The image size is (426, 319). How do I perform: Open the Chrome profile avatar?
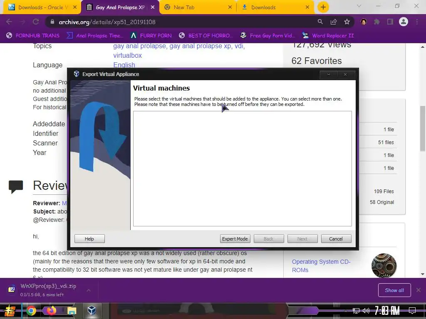(404, 22)
